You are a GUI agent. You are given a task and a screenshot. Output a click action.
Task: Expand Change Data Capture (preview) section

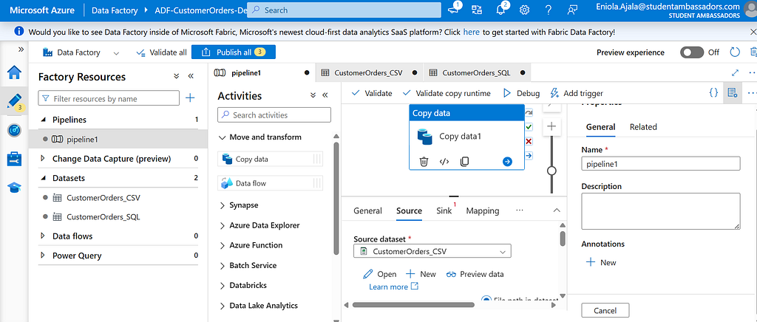[x=43, y=158]
